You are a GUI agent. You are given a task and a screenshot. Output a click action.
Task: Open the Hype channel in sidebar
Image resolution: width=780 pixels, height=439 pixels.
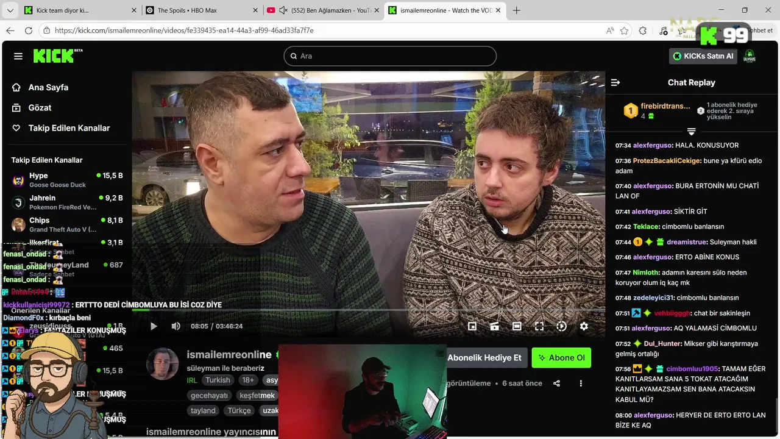(x=67, y=180)
